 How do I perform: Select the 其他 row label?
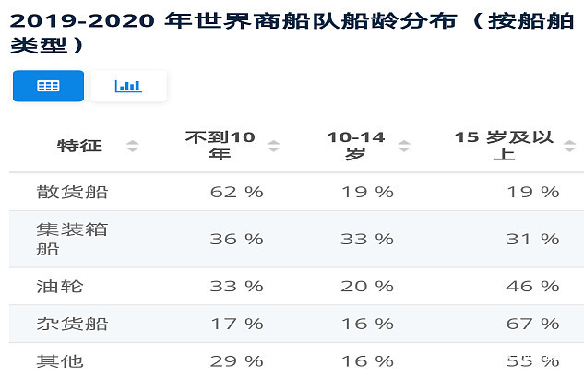point(60,360)
